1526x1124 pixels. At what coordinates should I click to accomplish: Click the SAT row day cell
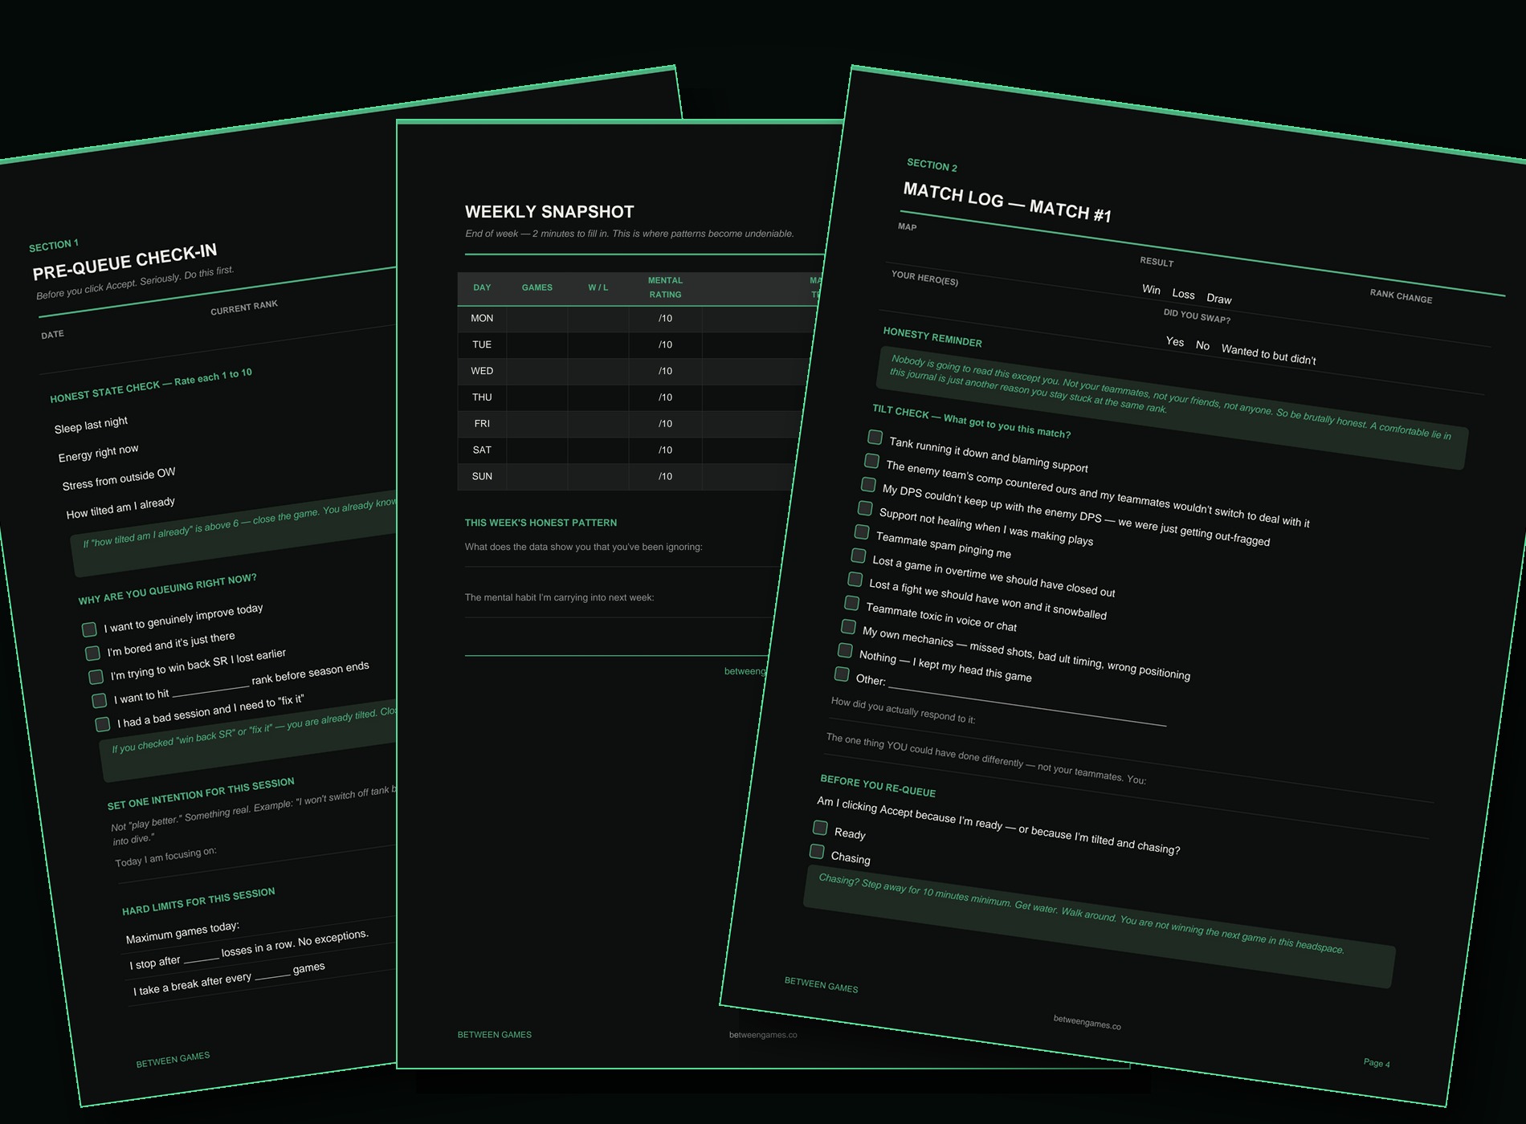[x=482, y=450]
